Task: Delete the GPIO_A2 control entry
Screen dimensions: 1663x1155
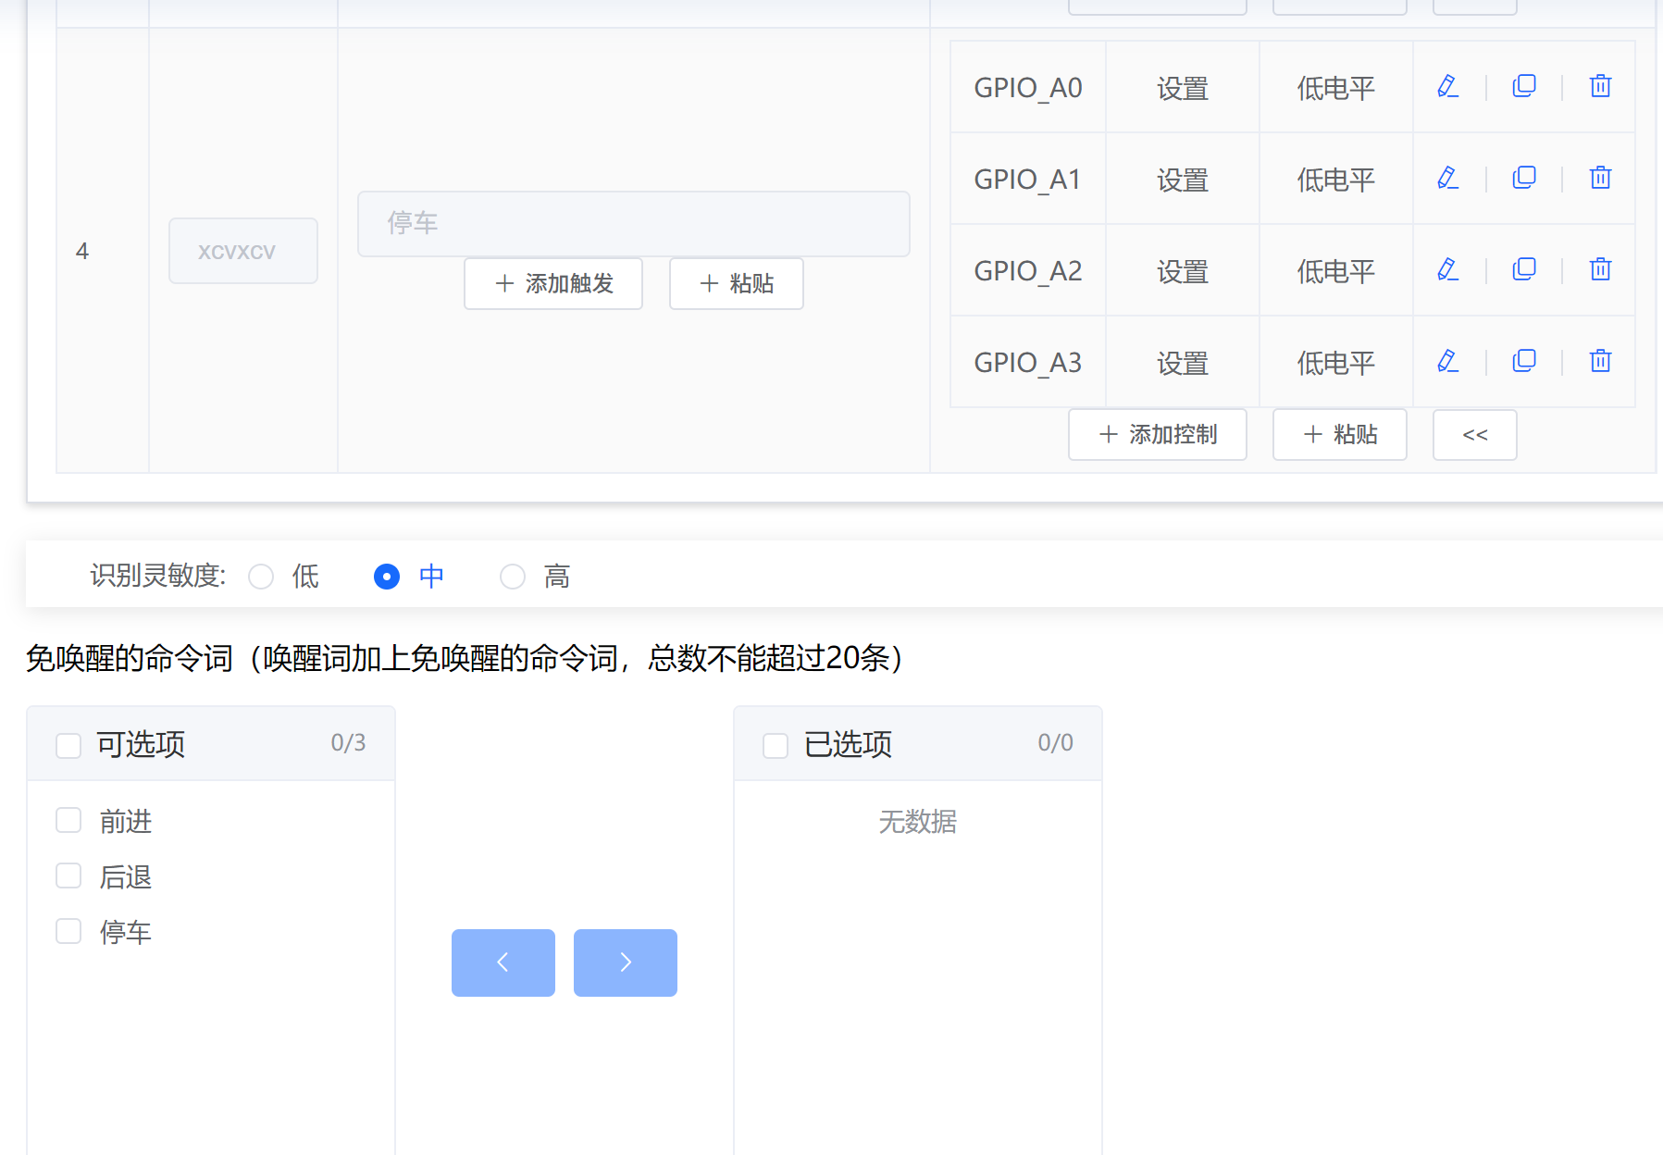Action: pos(1600,269)
